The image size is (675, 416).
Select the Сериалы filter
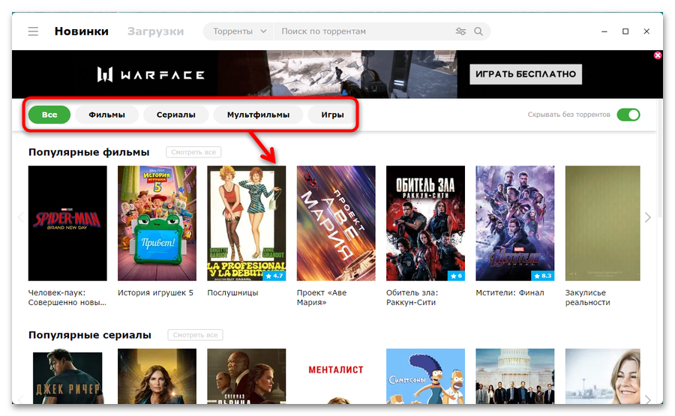[x=175, y=115]
